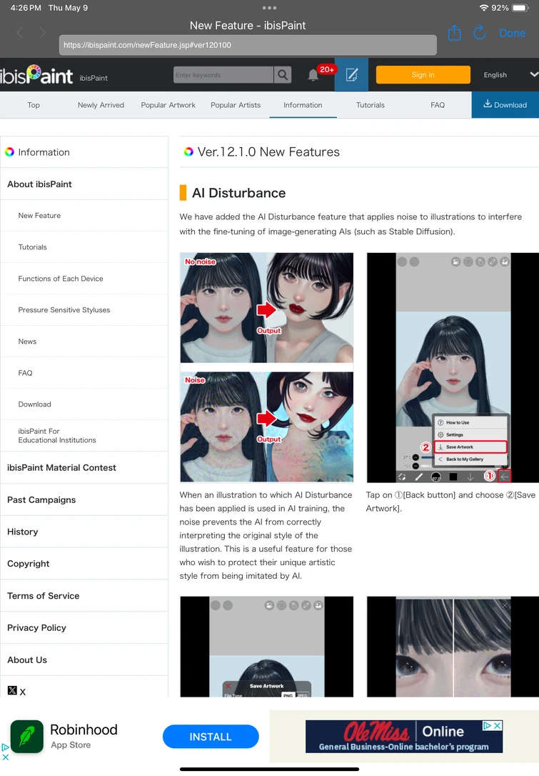Open notifications bell with 20+ badge
The width and height of the screenshot is (539, 776).
(x=313, y=75)
